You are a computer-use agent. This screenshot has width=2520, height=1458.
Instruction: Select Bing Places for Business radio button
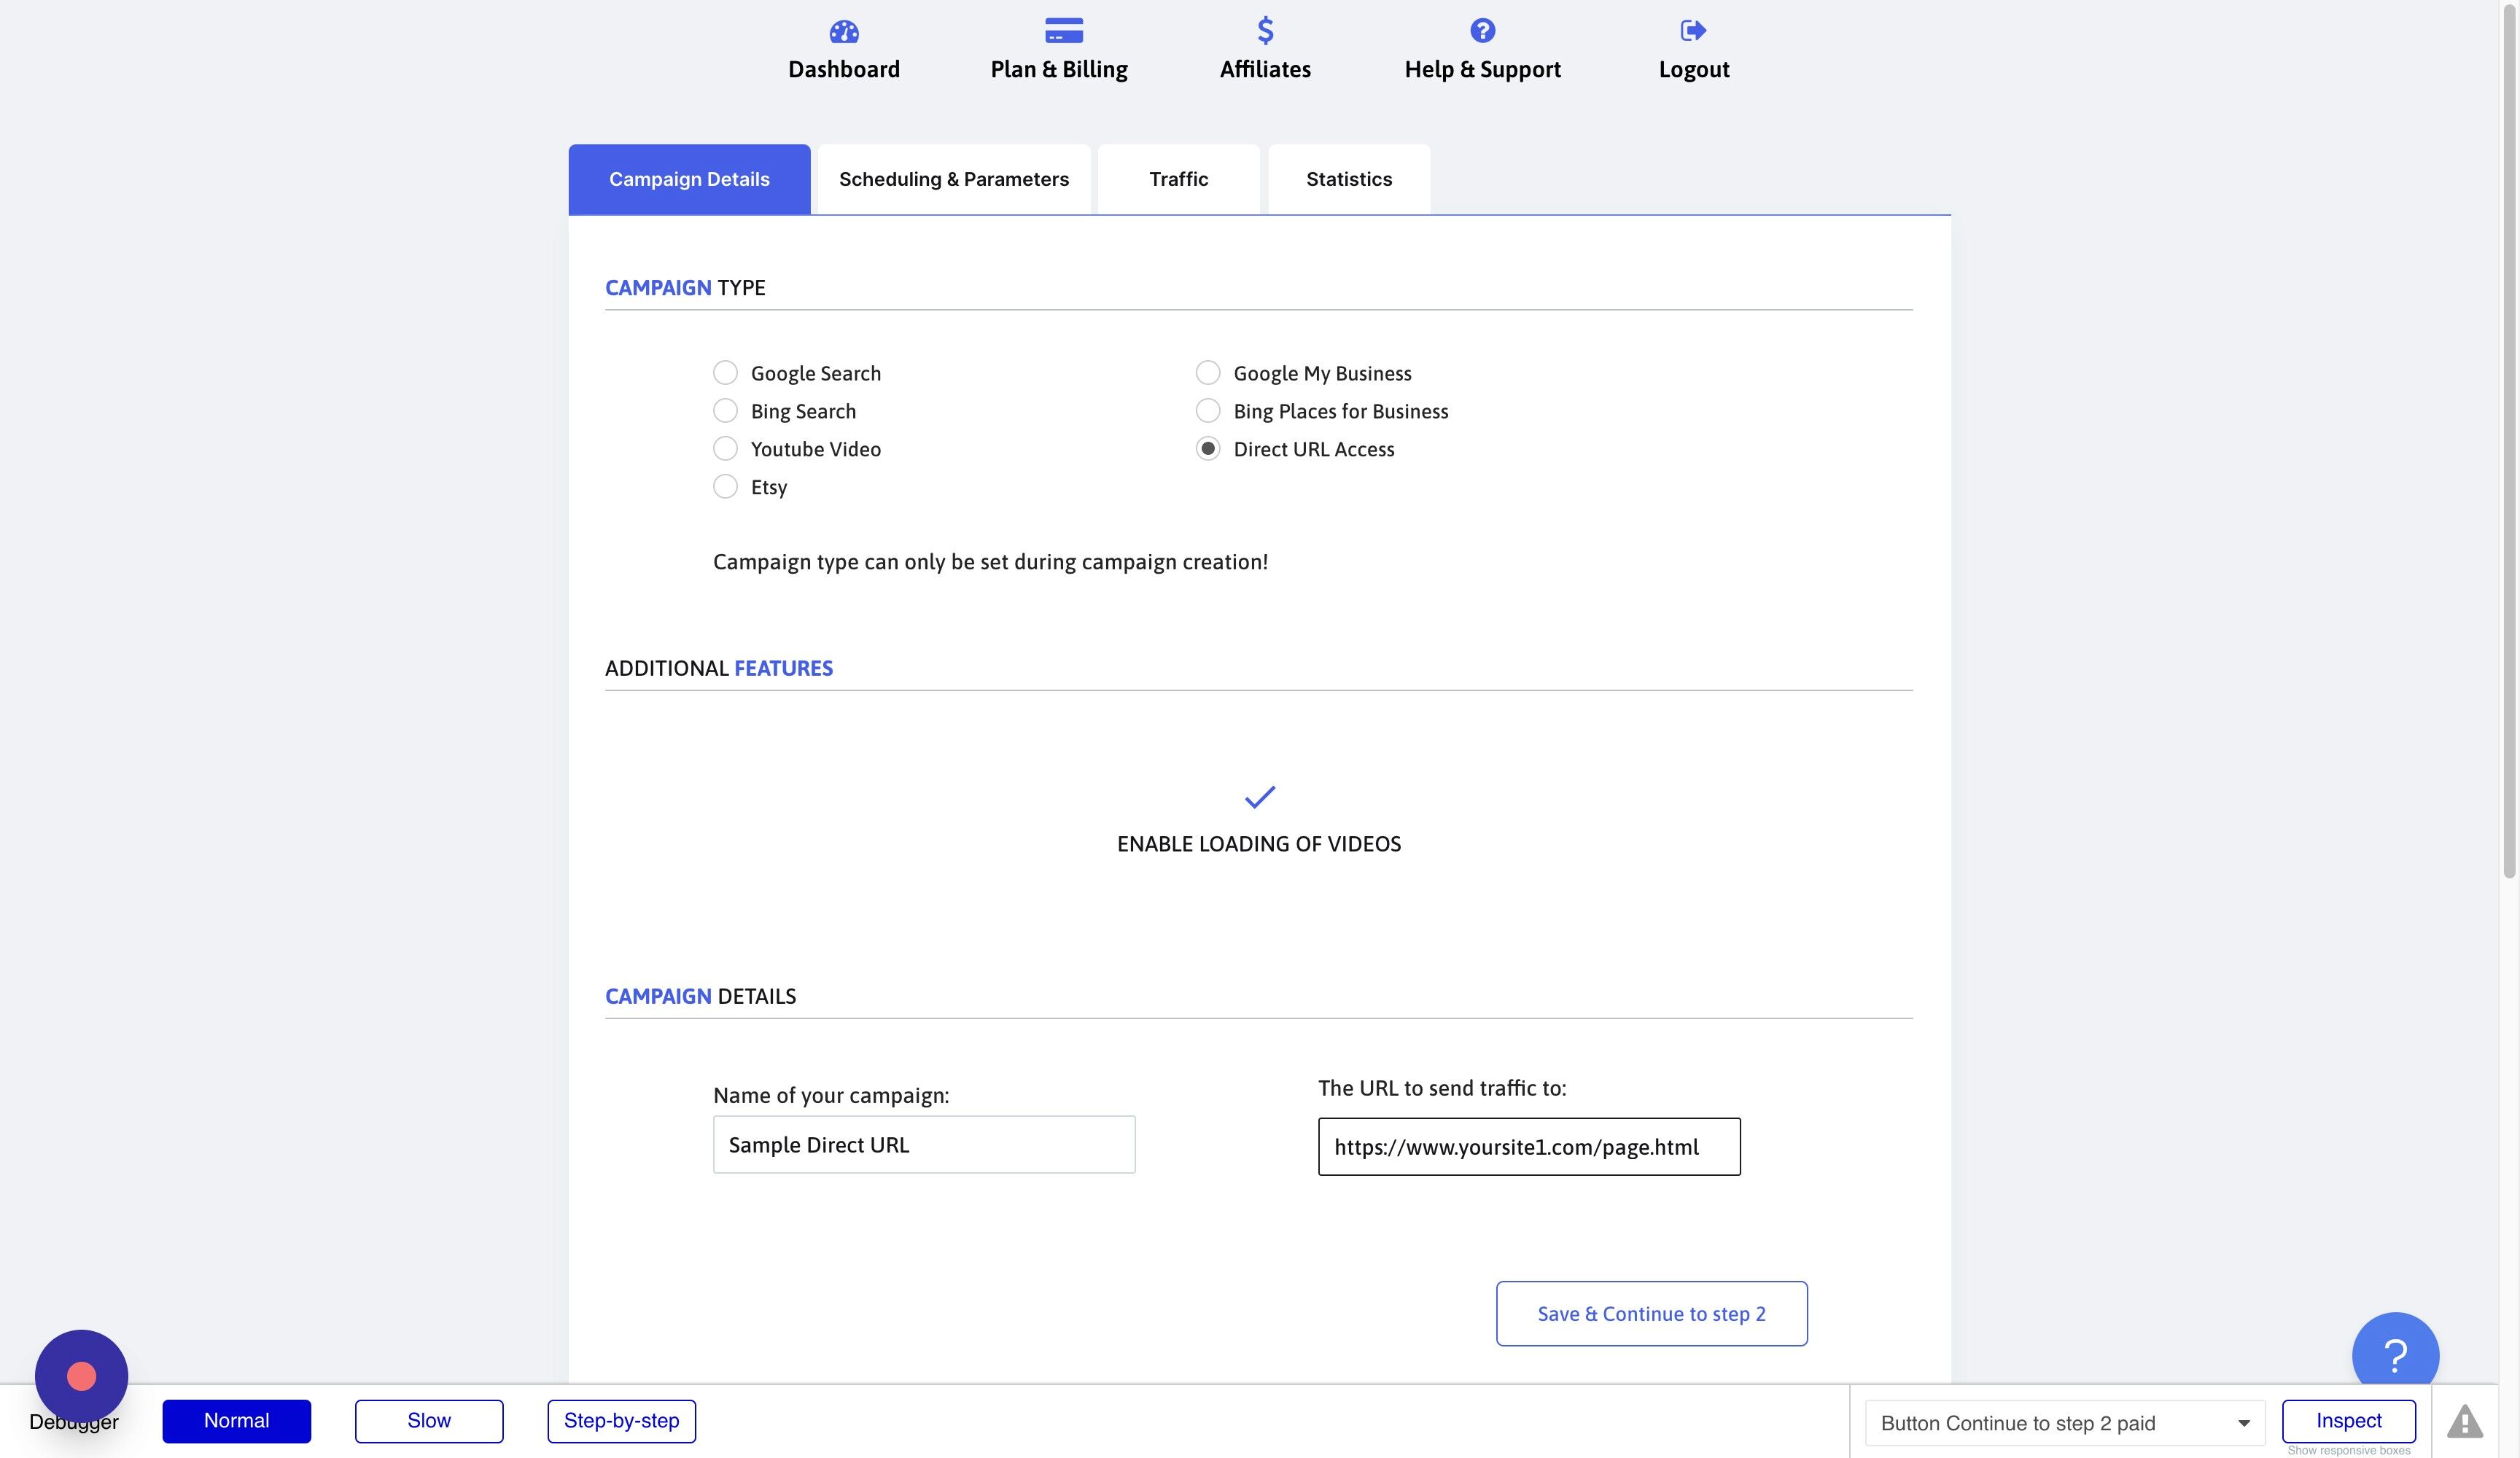point(1208,411)
